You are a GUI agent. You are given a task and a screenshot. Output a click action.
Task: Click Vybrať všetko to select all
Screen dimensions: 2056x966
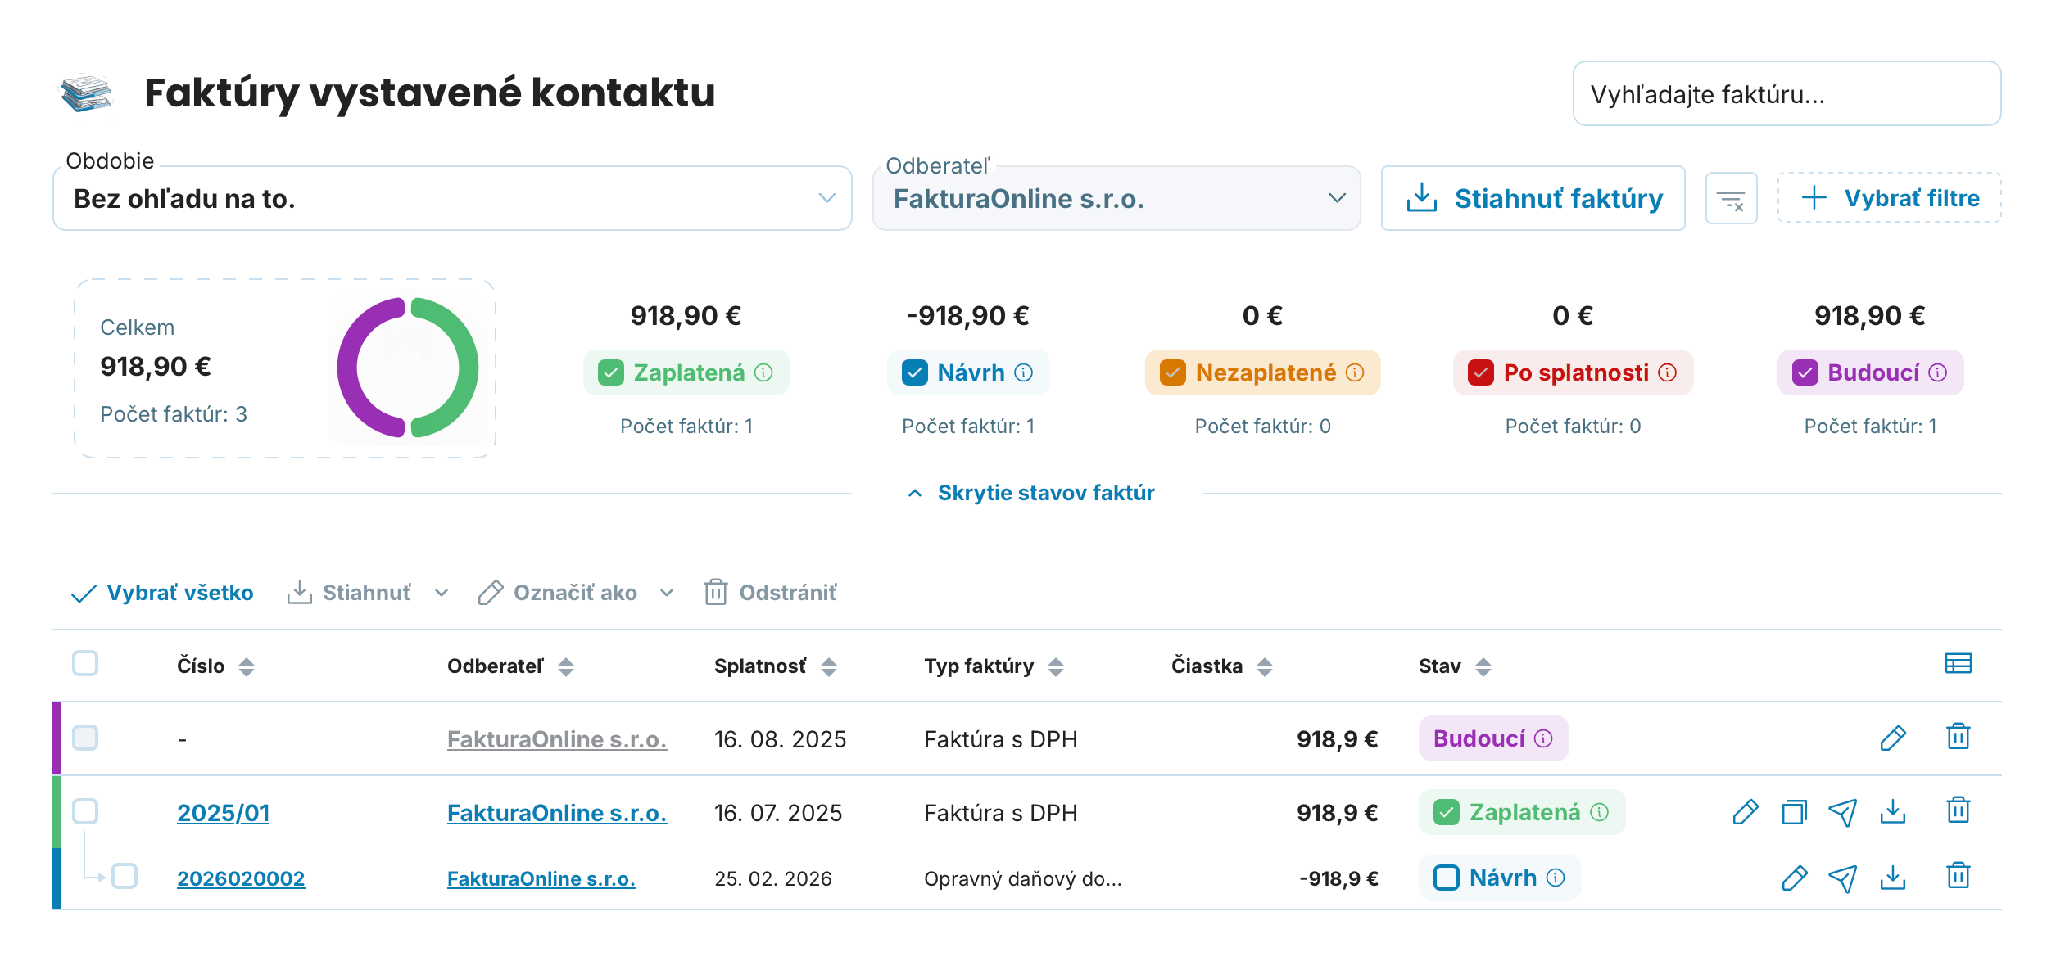[x=162, y=594]
